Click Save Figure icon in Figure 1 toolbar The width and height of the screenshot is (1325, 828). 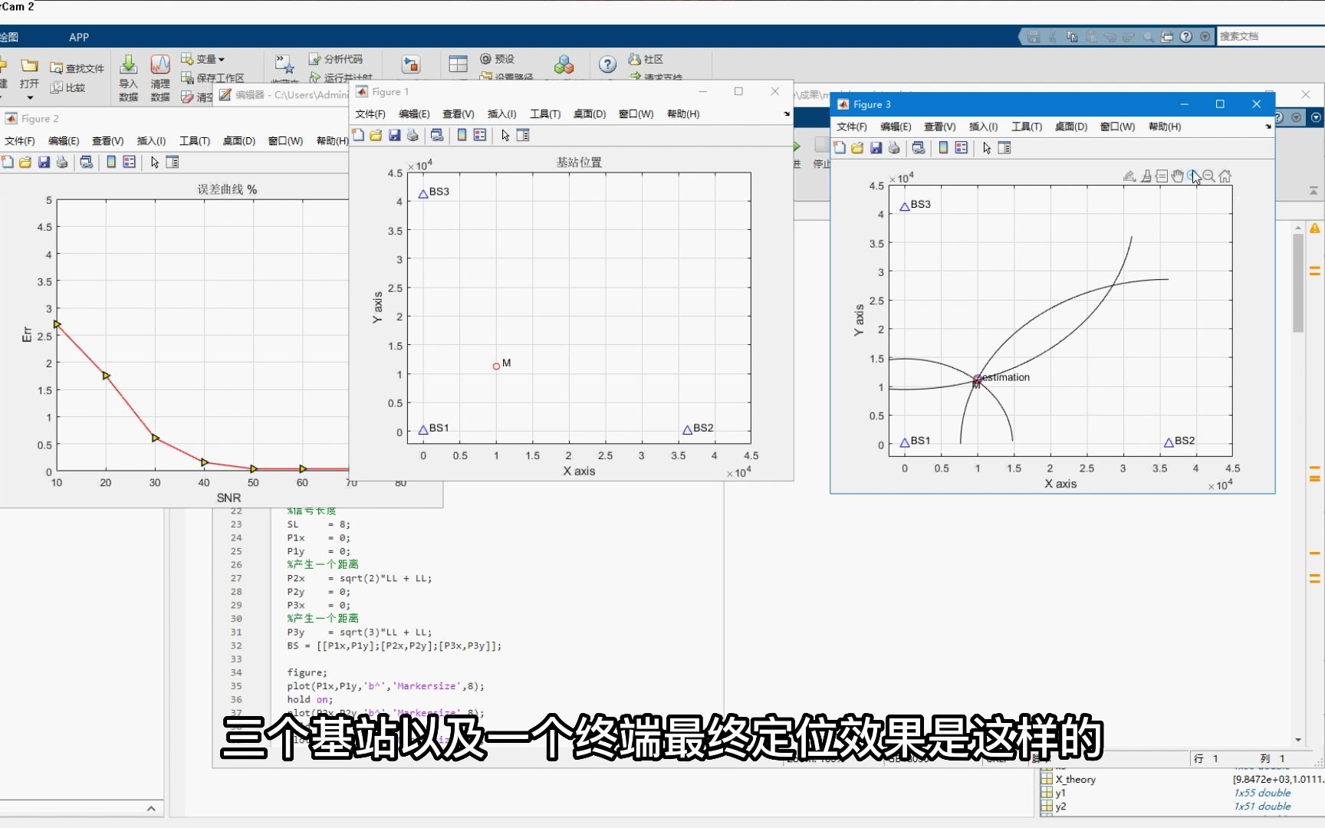tap(394, 135)
